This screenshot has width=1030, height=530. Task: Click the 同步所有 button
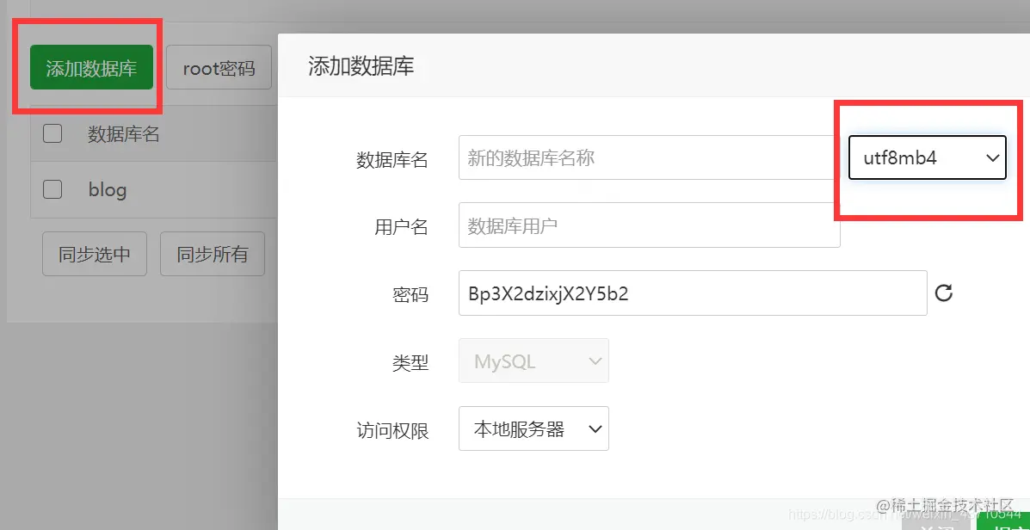(213, 254)
